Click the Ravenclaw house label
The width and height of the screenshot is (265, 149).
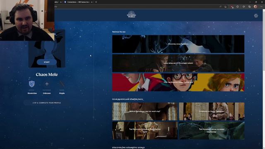point(32,93)
